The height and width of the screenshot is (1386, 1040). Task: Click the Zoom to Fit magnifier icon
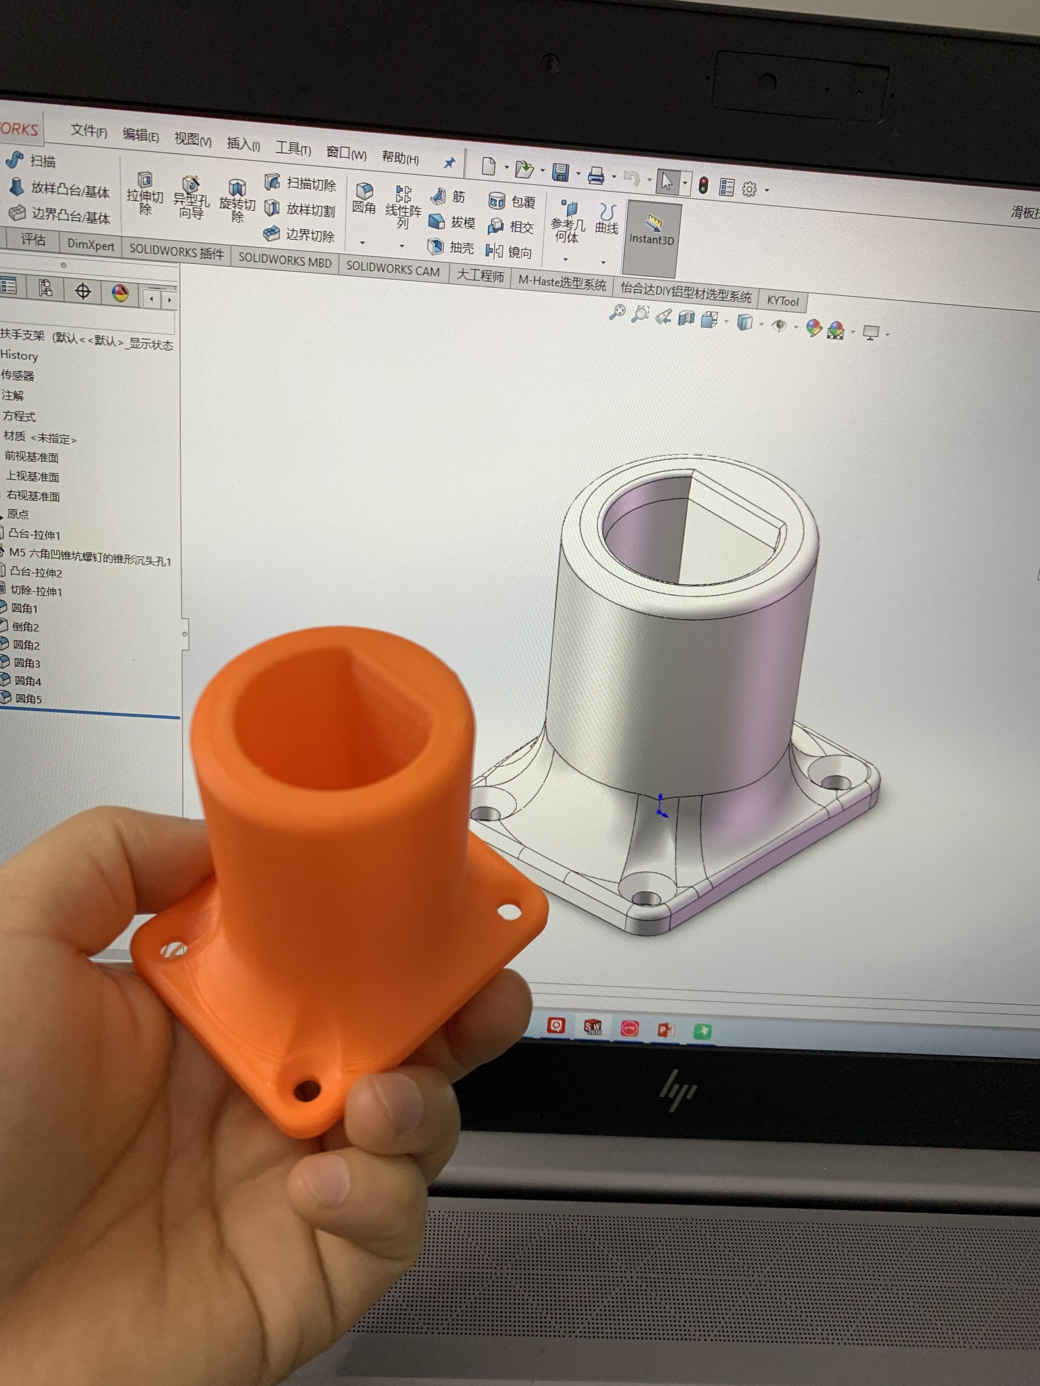(x=617, y=311)
